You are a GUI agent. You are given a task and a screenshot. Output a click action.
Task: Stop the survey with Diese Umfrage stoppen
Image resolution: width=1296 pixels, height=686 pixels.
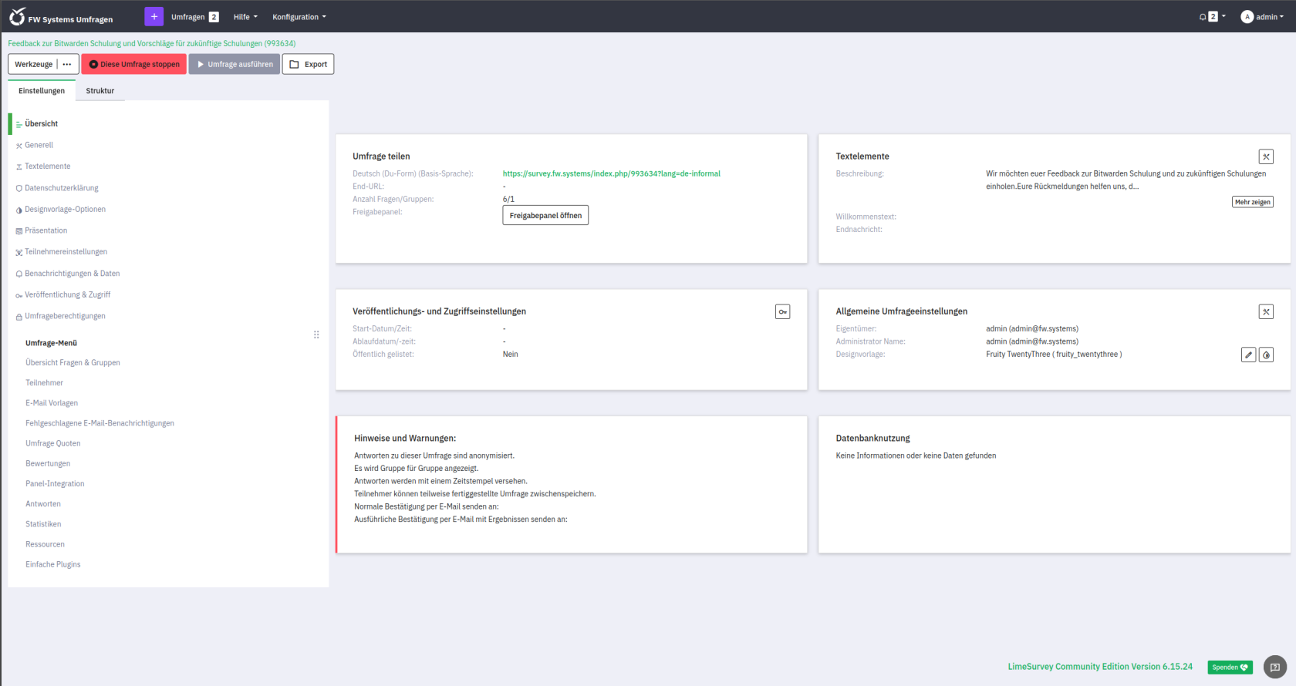click(134, 64)
